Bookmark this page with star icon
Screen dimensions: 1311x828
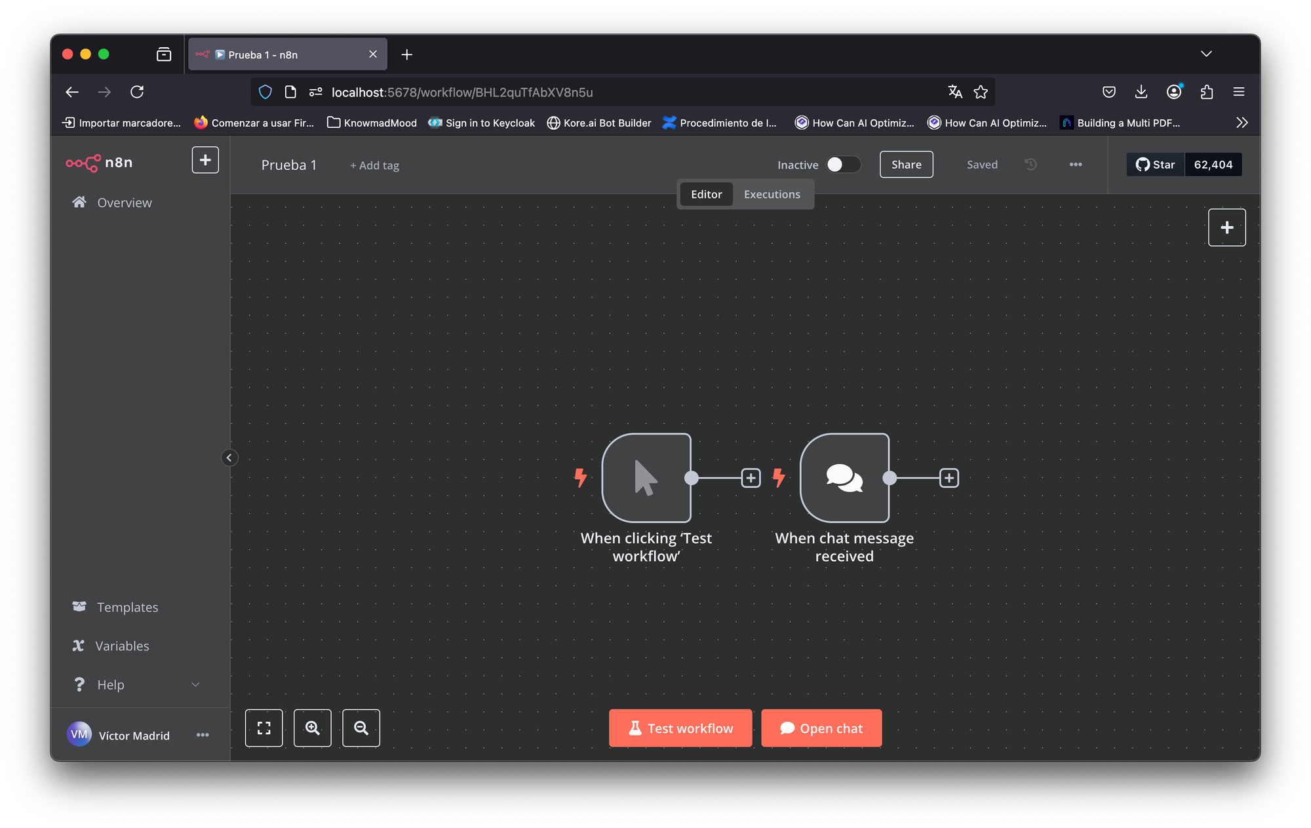click(981, 92)
